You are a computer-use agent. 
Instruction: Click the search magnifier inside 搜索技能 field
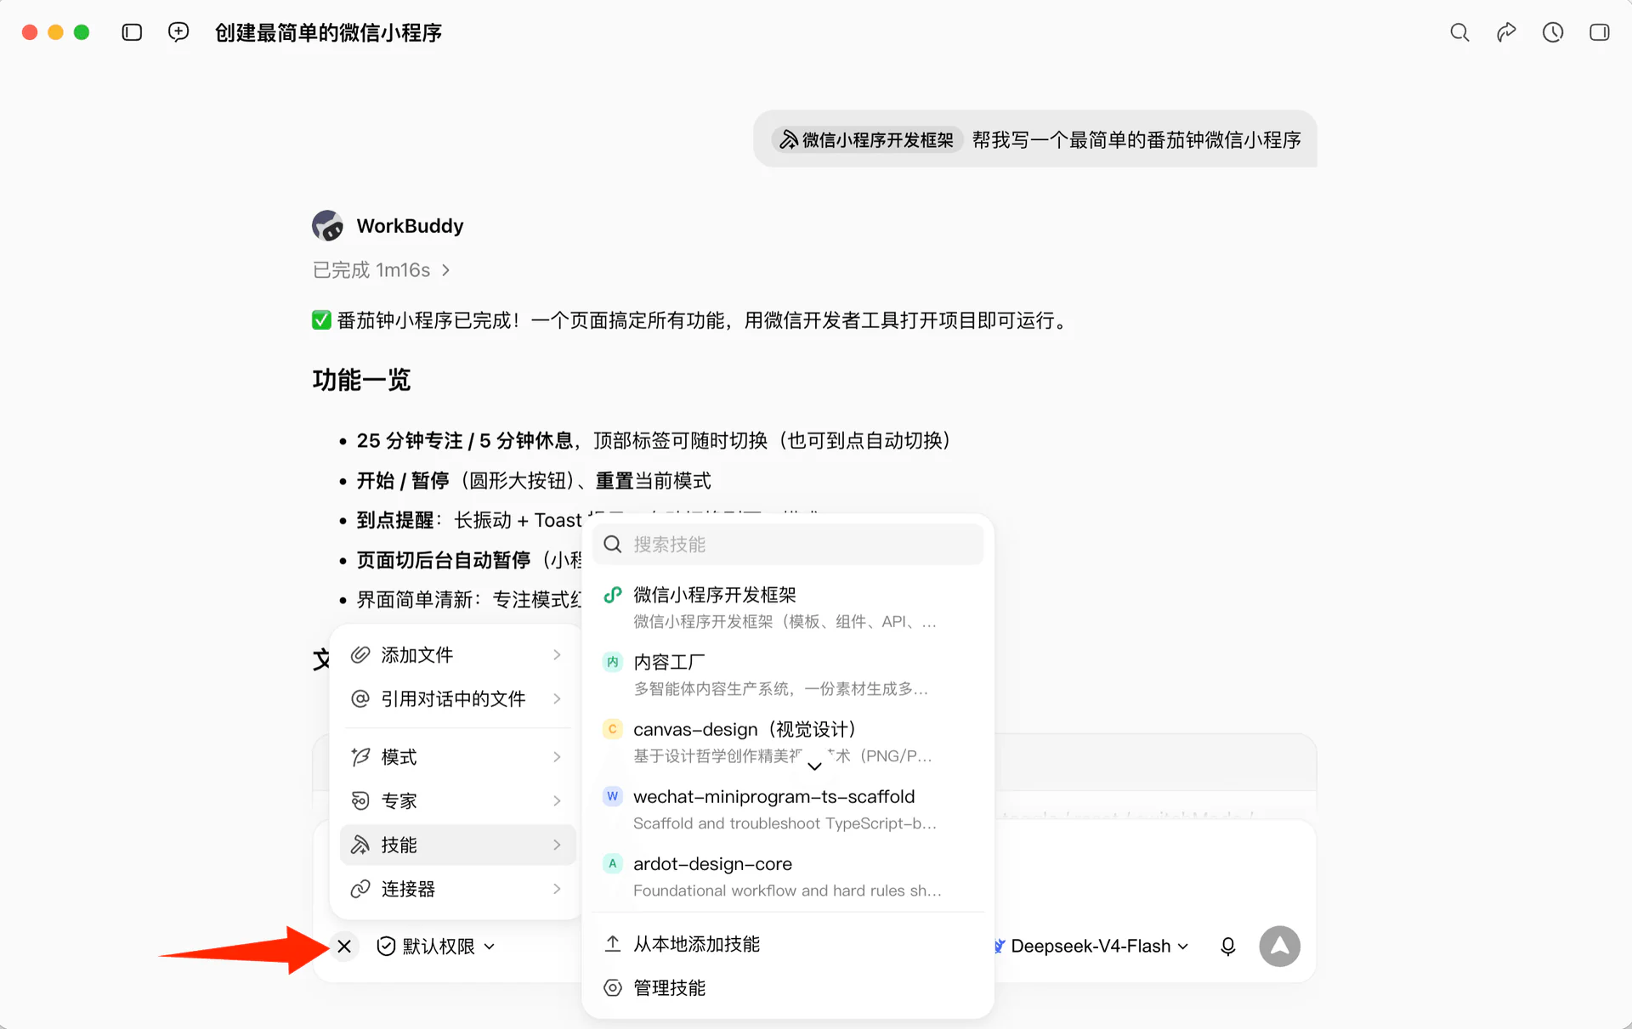click(x=612, y=544)
